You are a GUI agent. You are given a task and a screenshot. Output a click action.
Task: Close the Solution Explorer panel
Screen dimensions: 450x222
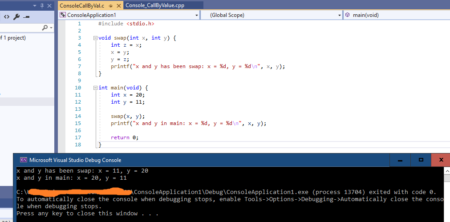(x=50, y=5)
